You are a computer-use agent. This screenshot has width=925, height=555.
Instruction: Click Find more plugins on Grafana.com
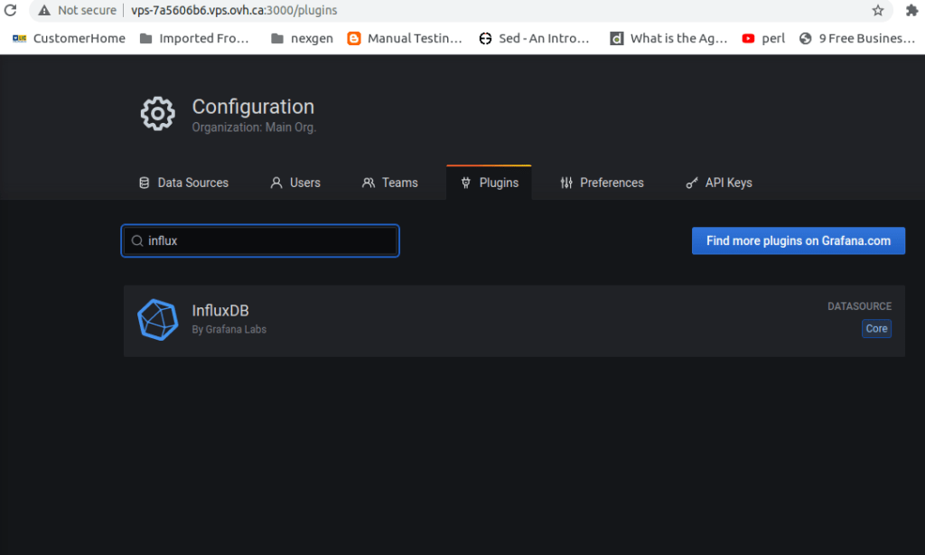pos(799,241)
